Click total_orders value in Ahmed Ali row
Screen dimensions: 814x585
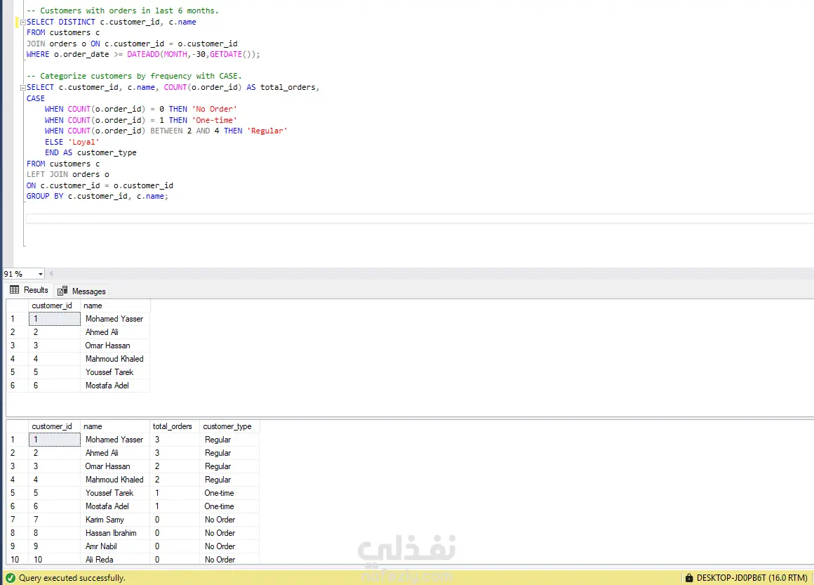(x=175, y=453)
